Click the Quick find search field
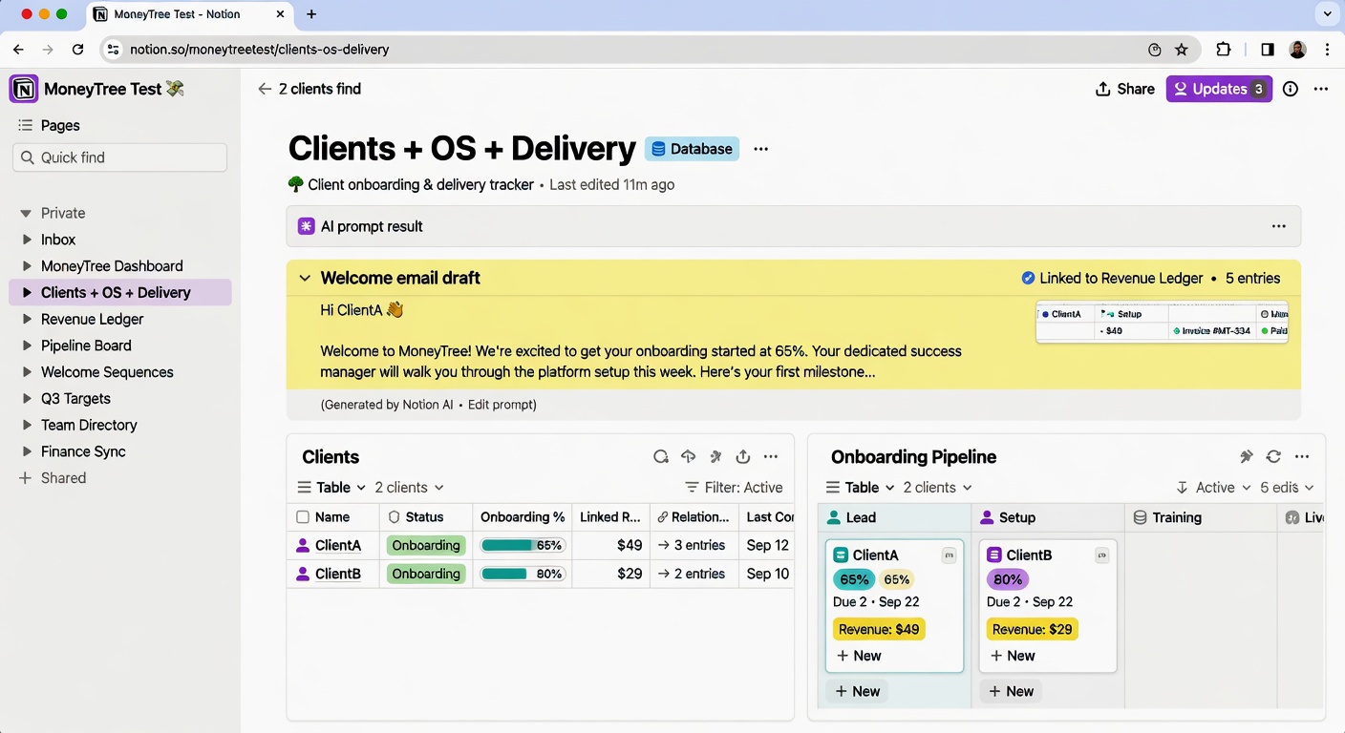 click(x=120, y=157)
